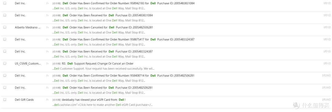The height and width of the screenshot is (112, 332).
Task: Click sender name US_CSMB_Custom...
Action: click(28, 63)
